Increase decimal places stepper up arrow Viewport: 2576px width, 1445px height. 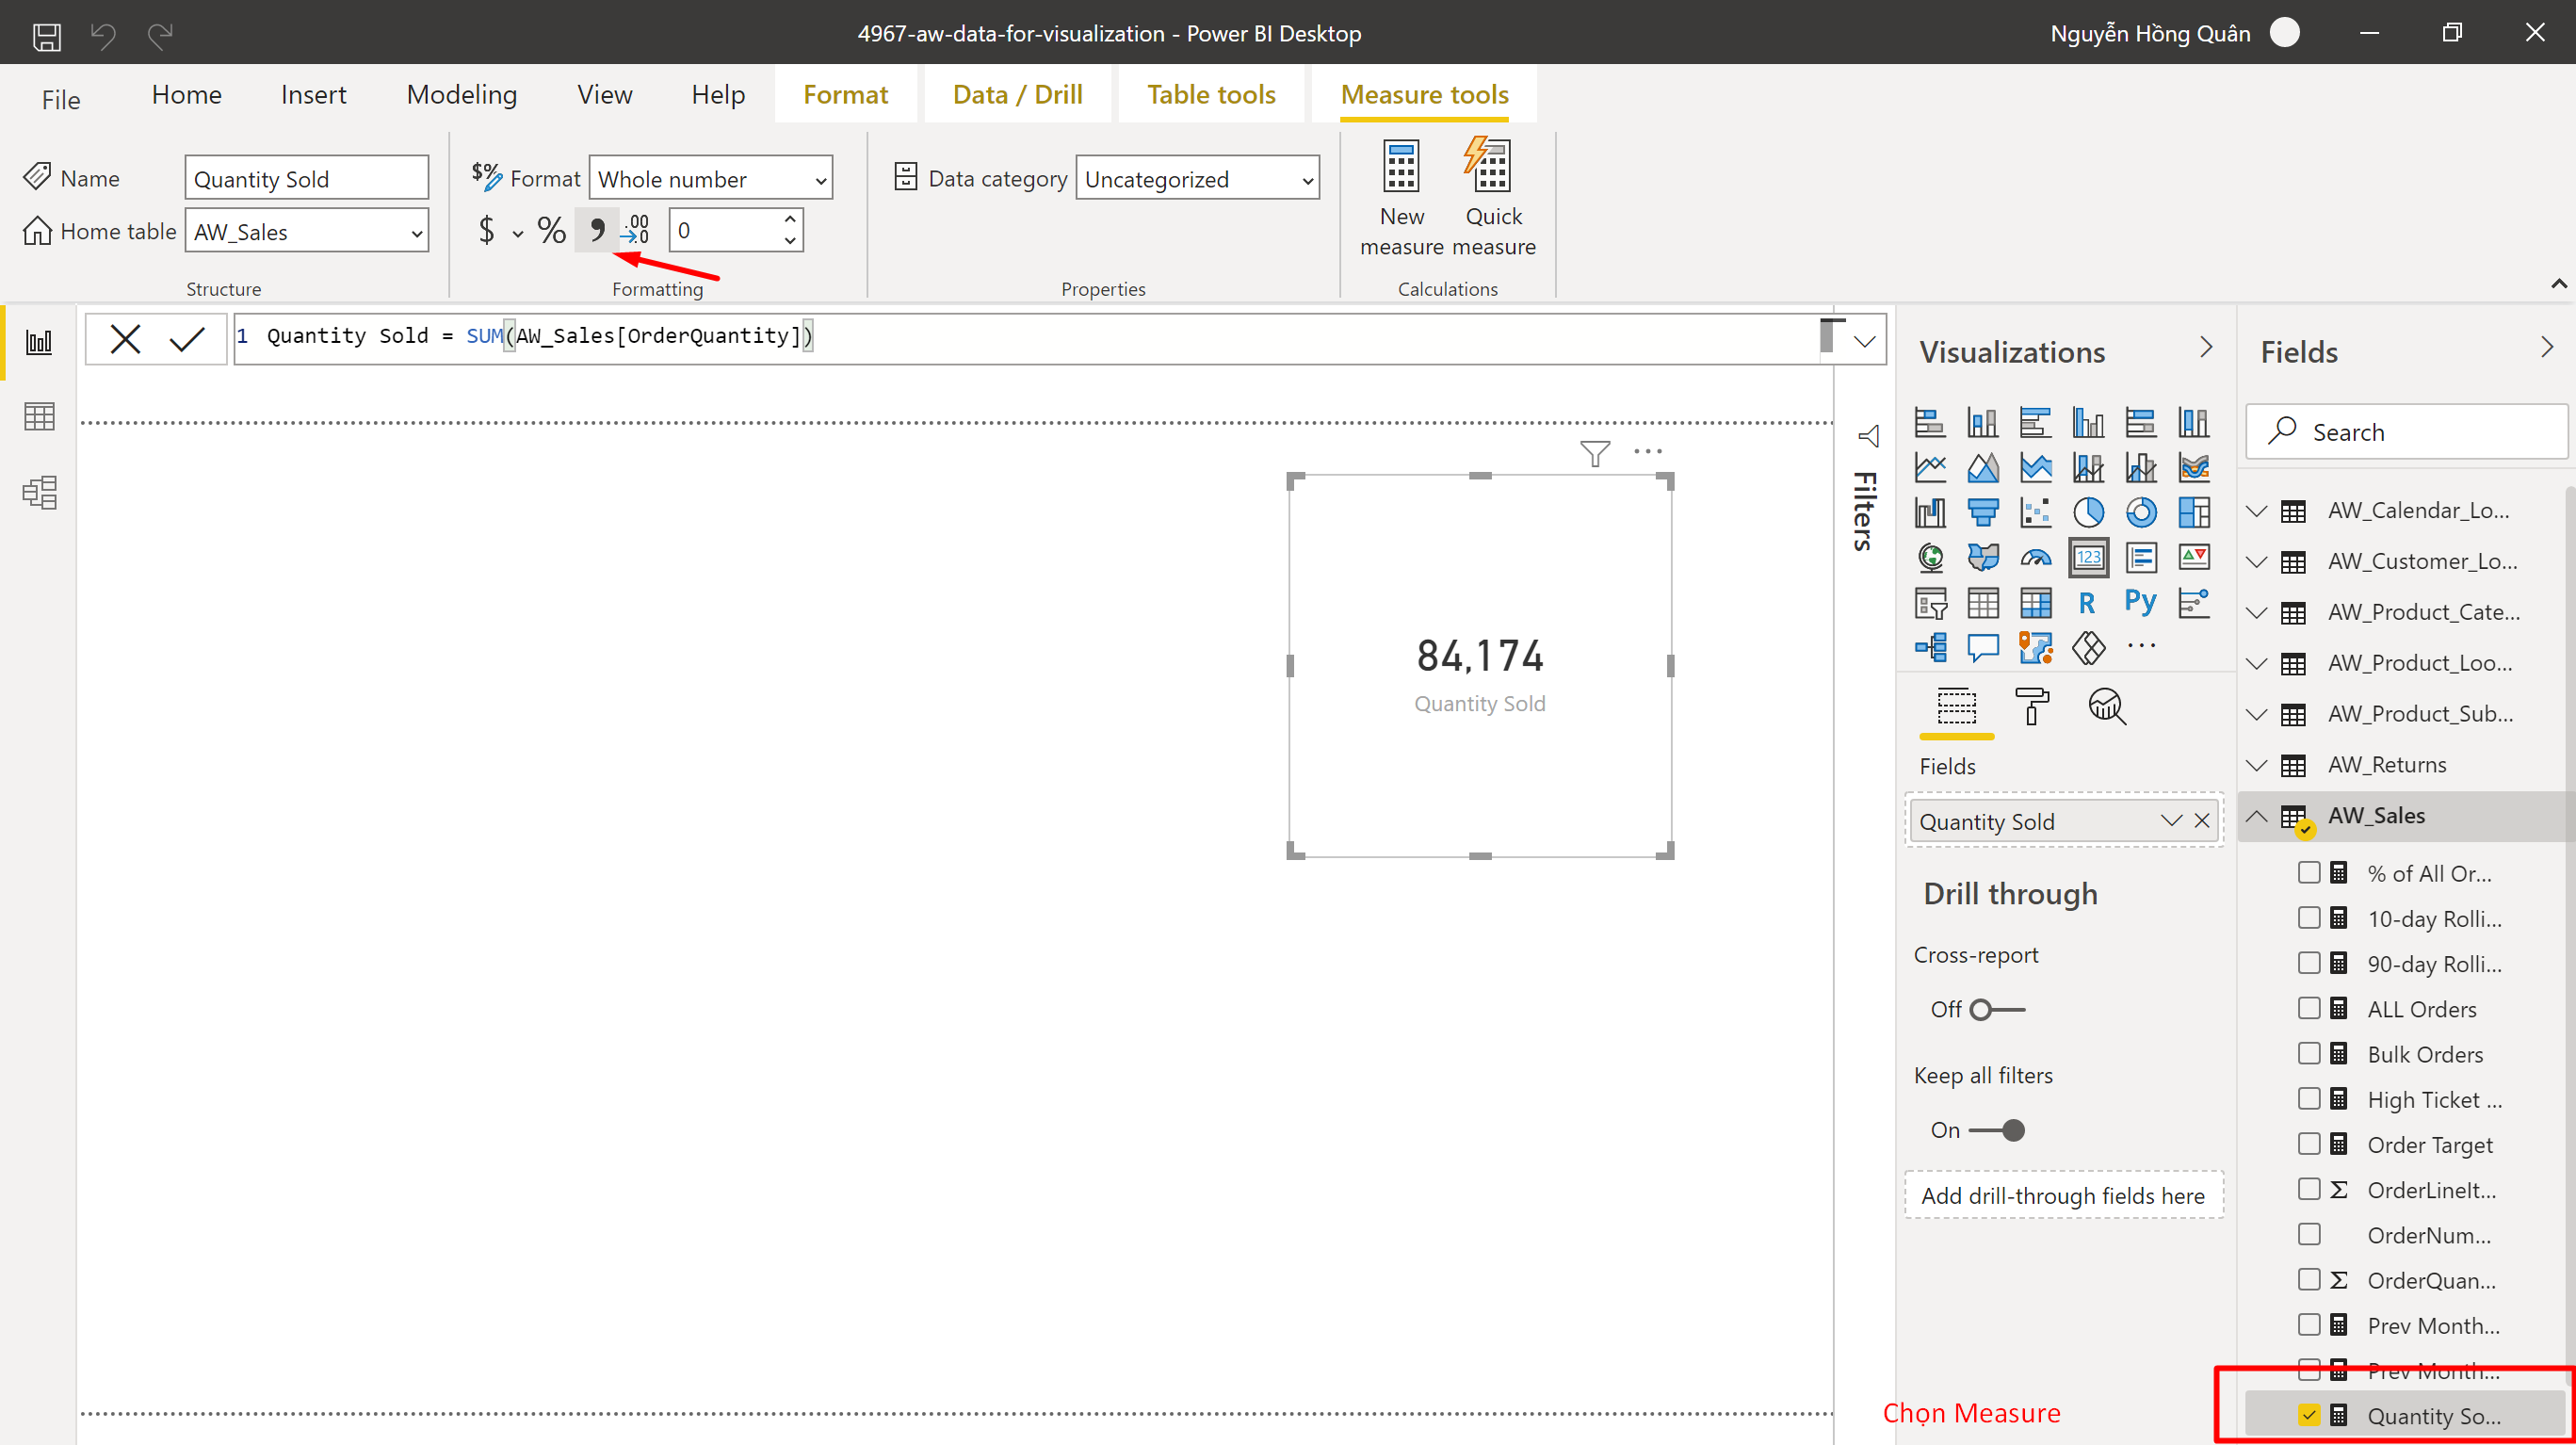[790, 219]
